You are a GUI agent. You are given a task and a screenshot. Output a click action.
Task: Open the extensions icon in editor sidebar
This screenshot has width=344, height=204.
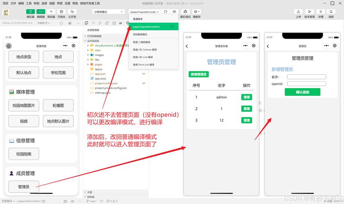click(x=107, y=23)
